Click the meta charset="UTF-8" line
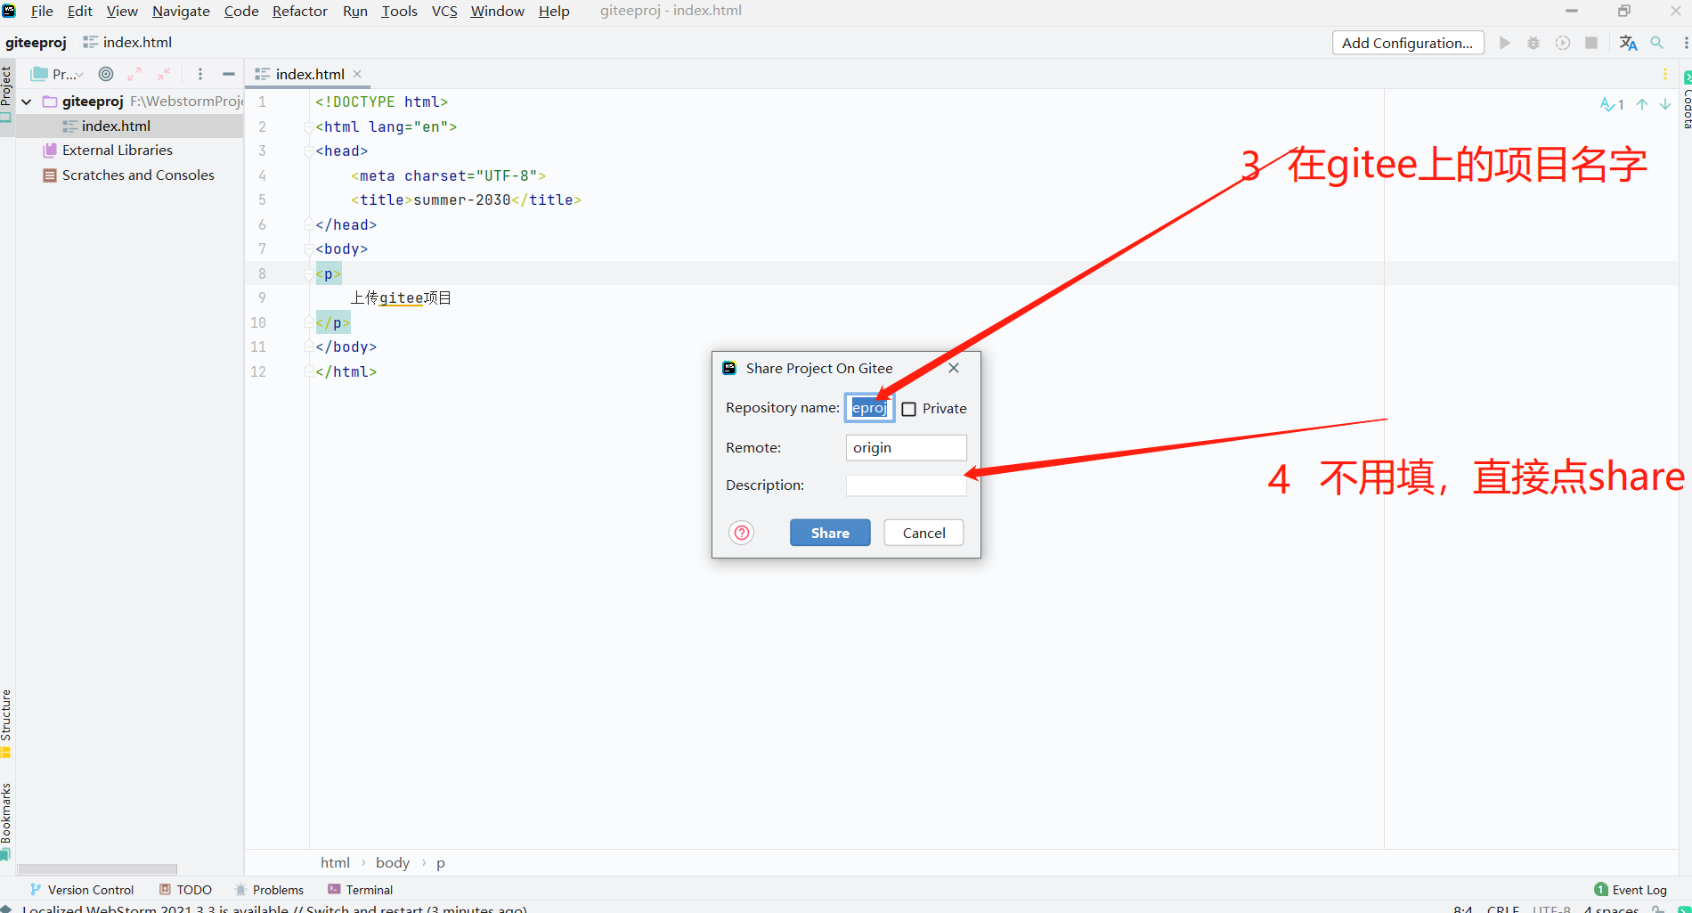 pyautogui.click(x=448, y=175)
